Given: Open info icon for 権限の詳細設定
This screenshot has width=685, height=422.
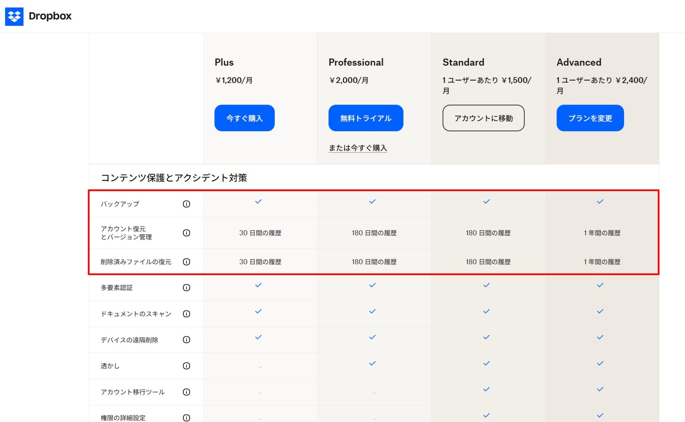Looking at the screenshot, I should coord(186,418).
